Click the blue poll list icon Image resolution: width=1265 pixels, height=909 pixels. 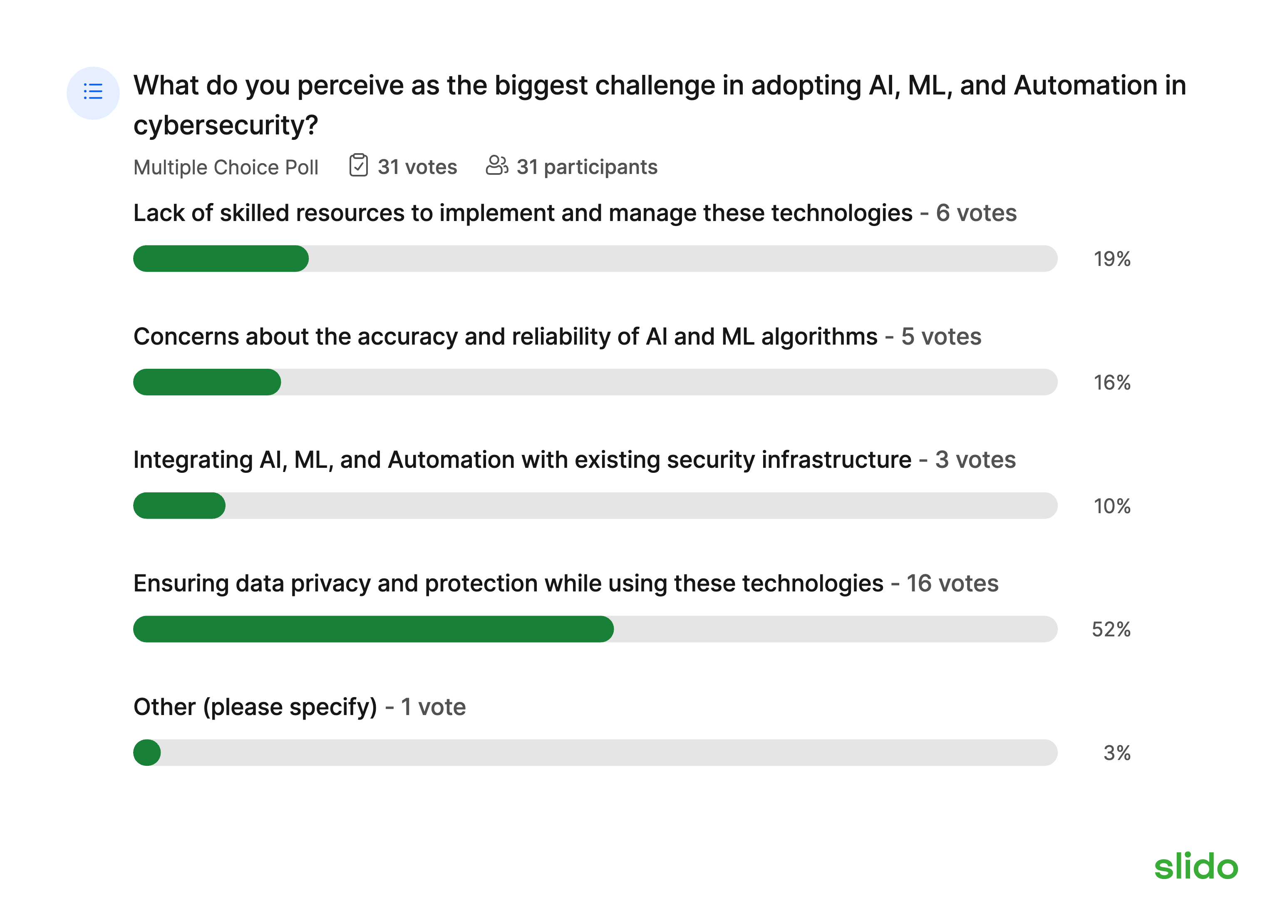click(93, 92)
